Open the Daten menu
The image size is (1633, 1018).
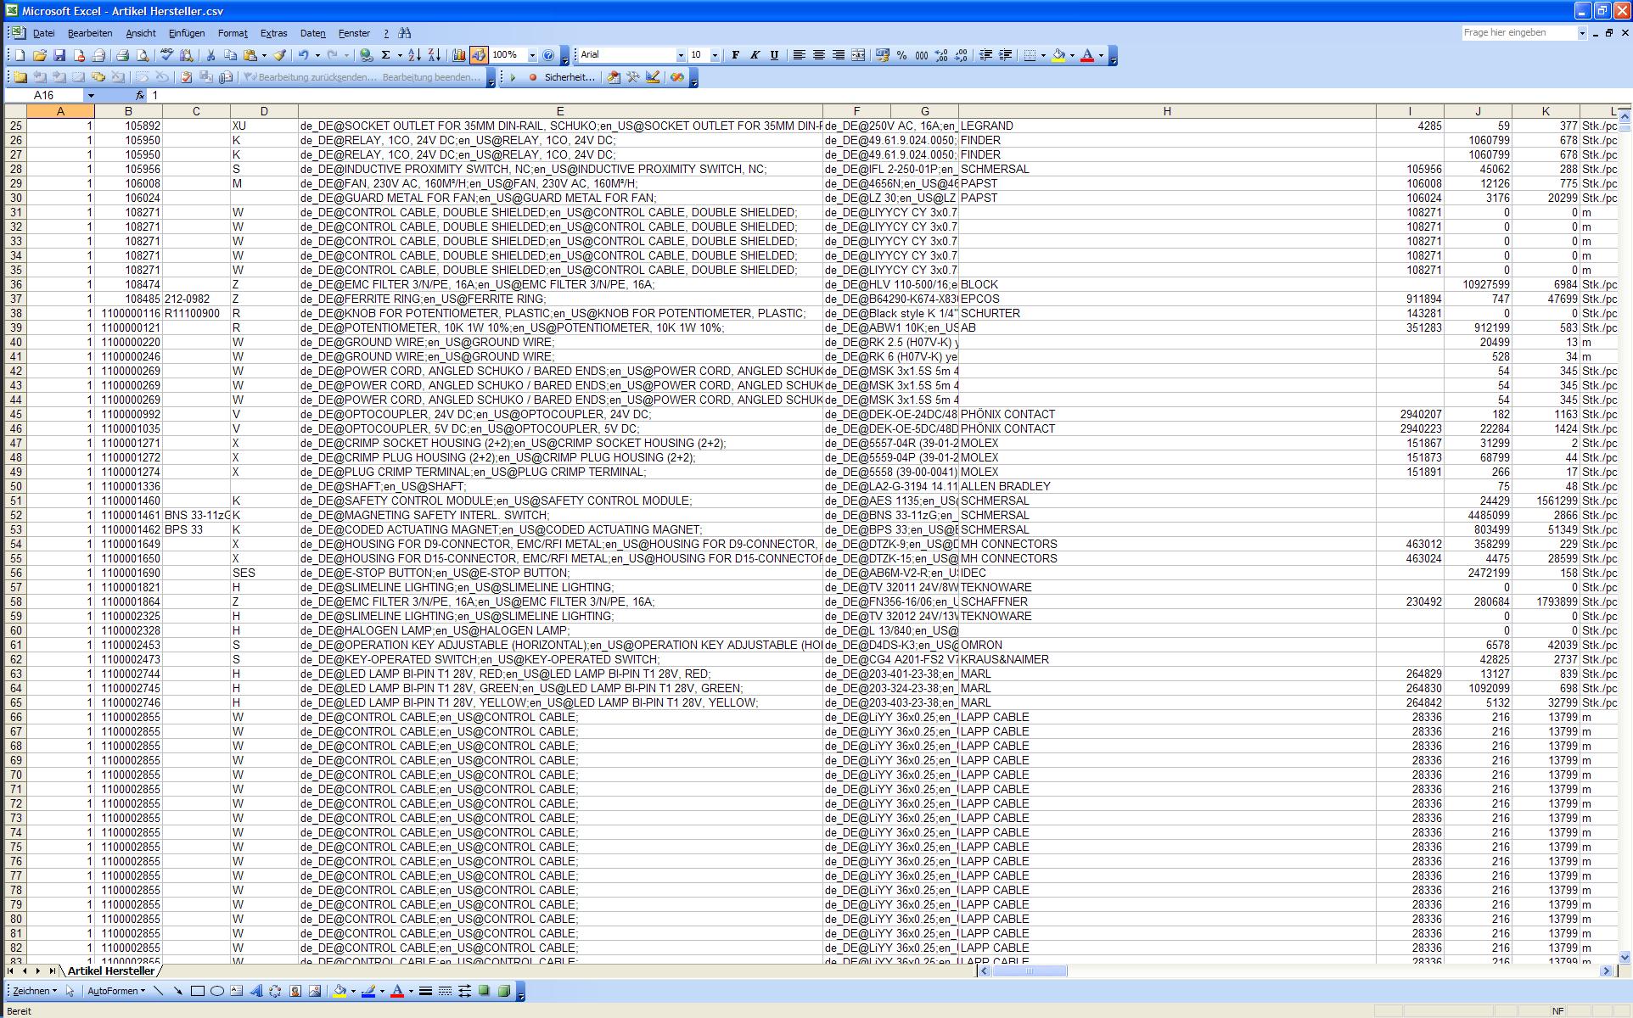pos(312,33)
